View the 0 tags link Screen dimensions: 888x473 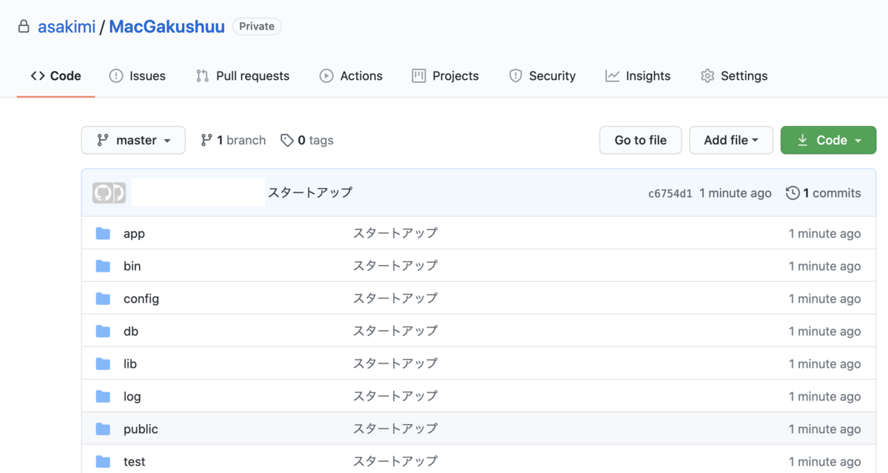pyautogui.click(x=307, y=140)
